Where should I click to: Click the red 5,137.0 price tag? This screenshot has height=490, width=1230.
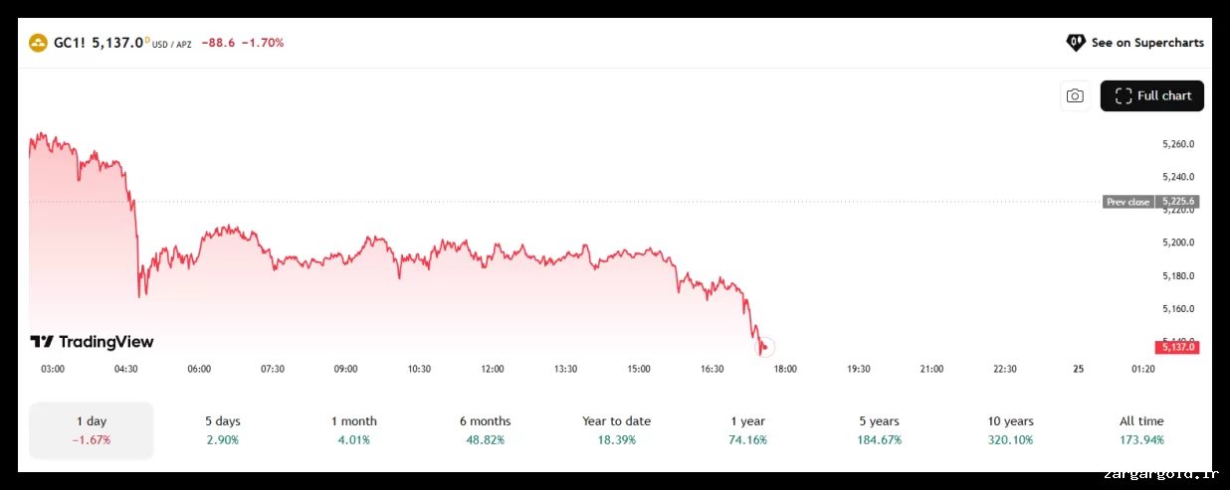click(1175, 347)
